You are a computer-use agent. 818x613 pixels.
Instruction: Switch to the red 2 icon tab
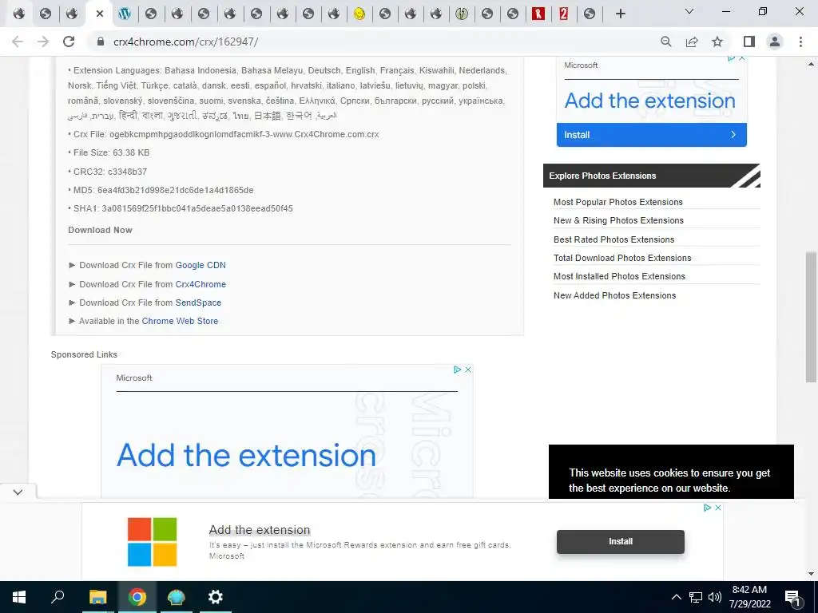(563, 14)
